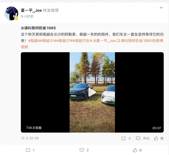Open the post options chevron menu

pyautogui.click(x=161, y=8)
